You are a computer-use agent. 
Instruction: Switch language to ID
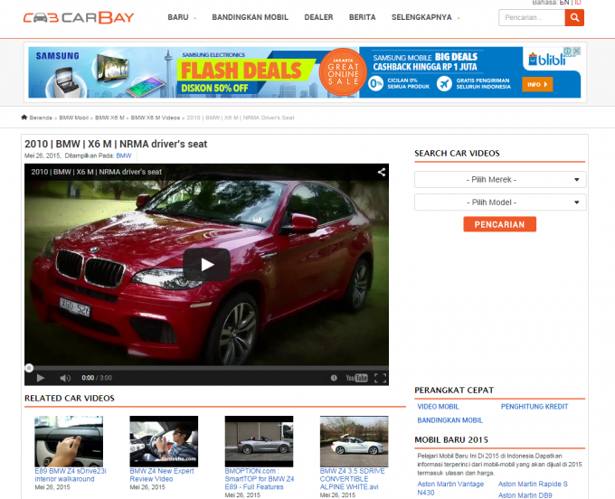point(578,3)
